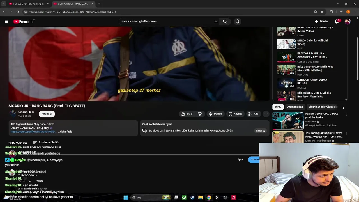Subscribe with the Abone ol button
The width and height of the screenshot is (359, 202).
point(47,114)
